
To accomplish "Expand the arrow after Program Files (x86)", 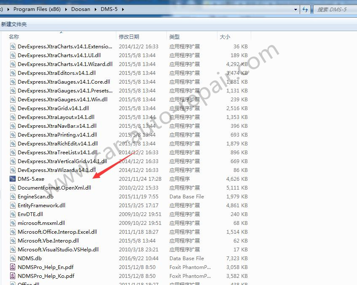I will click(66, 9).
